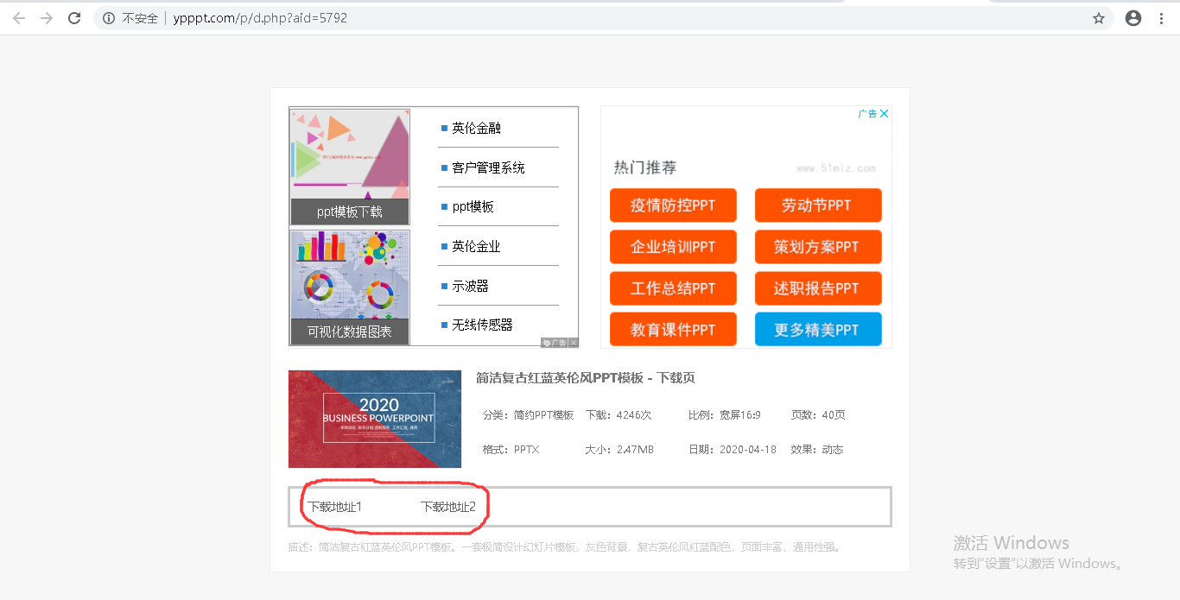
Task: Open the ppt模板下载 thumbnail
Action: 350,167
